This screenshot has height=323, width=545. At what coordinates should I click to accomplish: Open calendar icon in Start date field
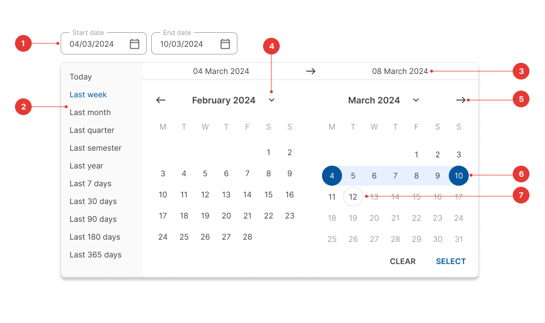click(135, 44)
